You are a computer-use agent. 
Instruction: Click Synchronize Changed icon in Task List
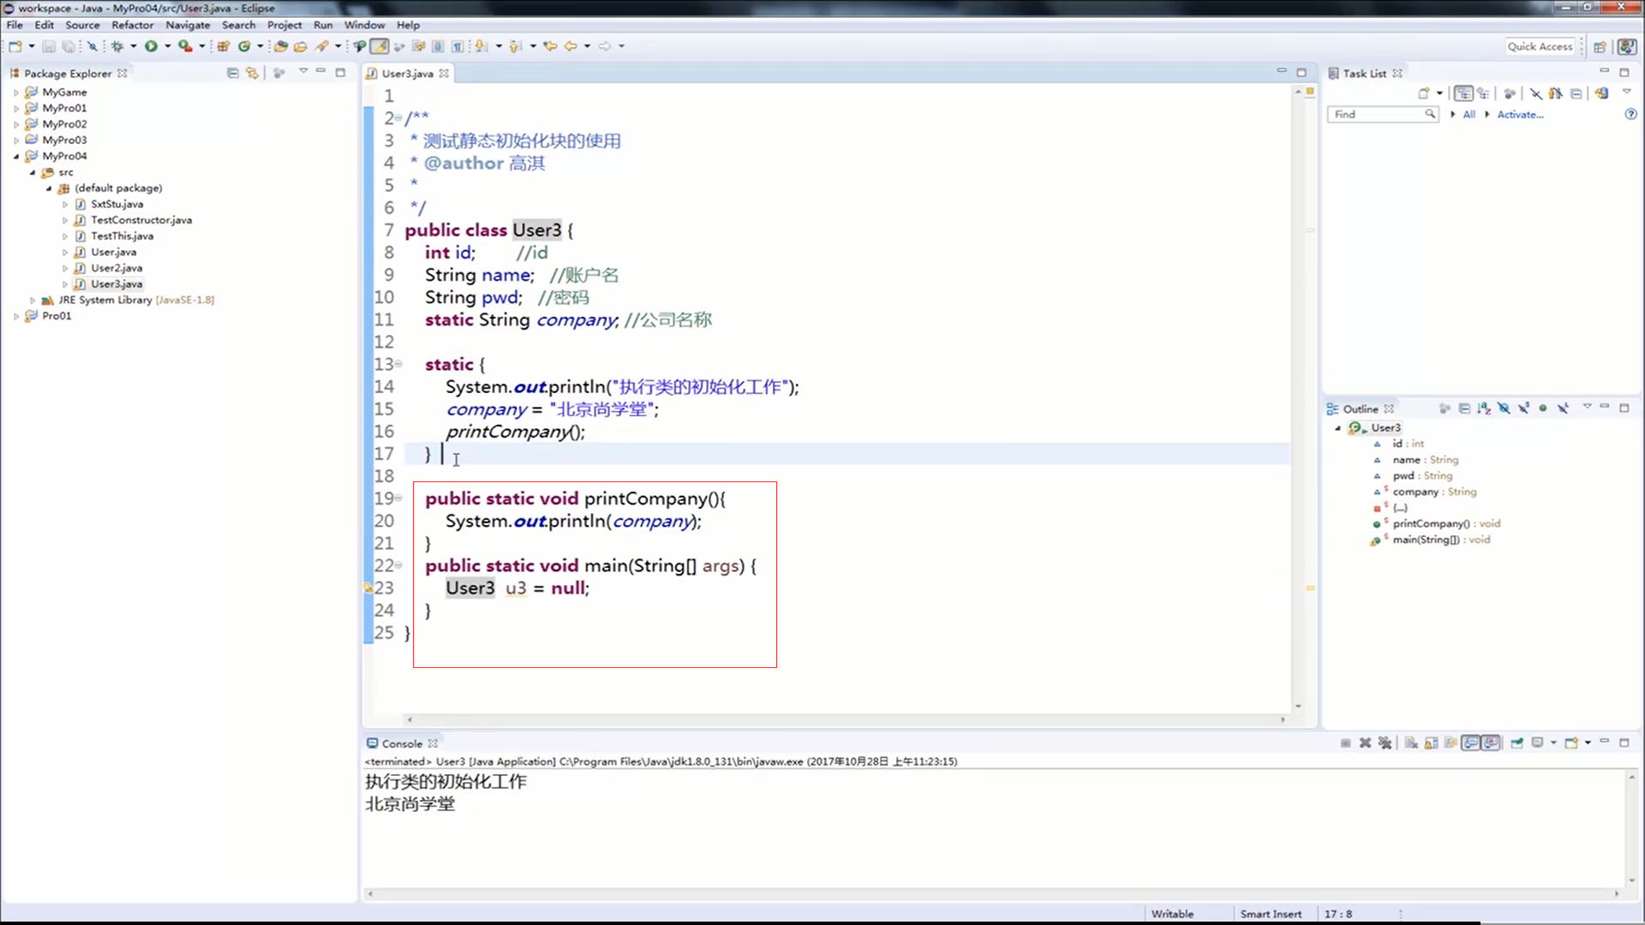pyautogui.click(x=1601, y=92)
